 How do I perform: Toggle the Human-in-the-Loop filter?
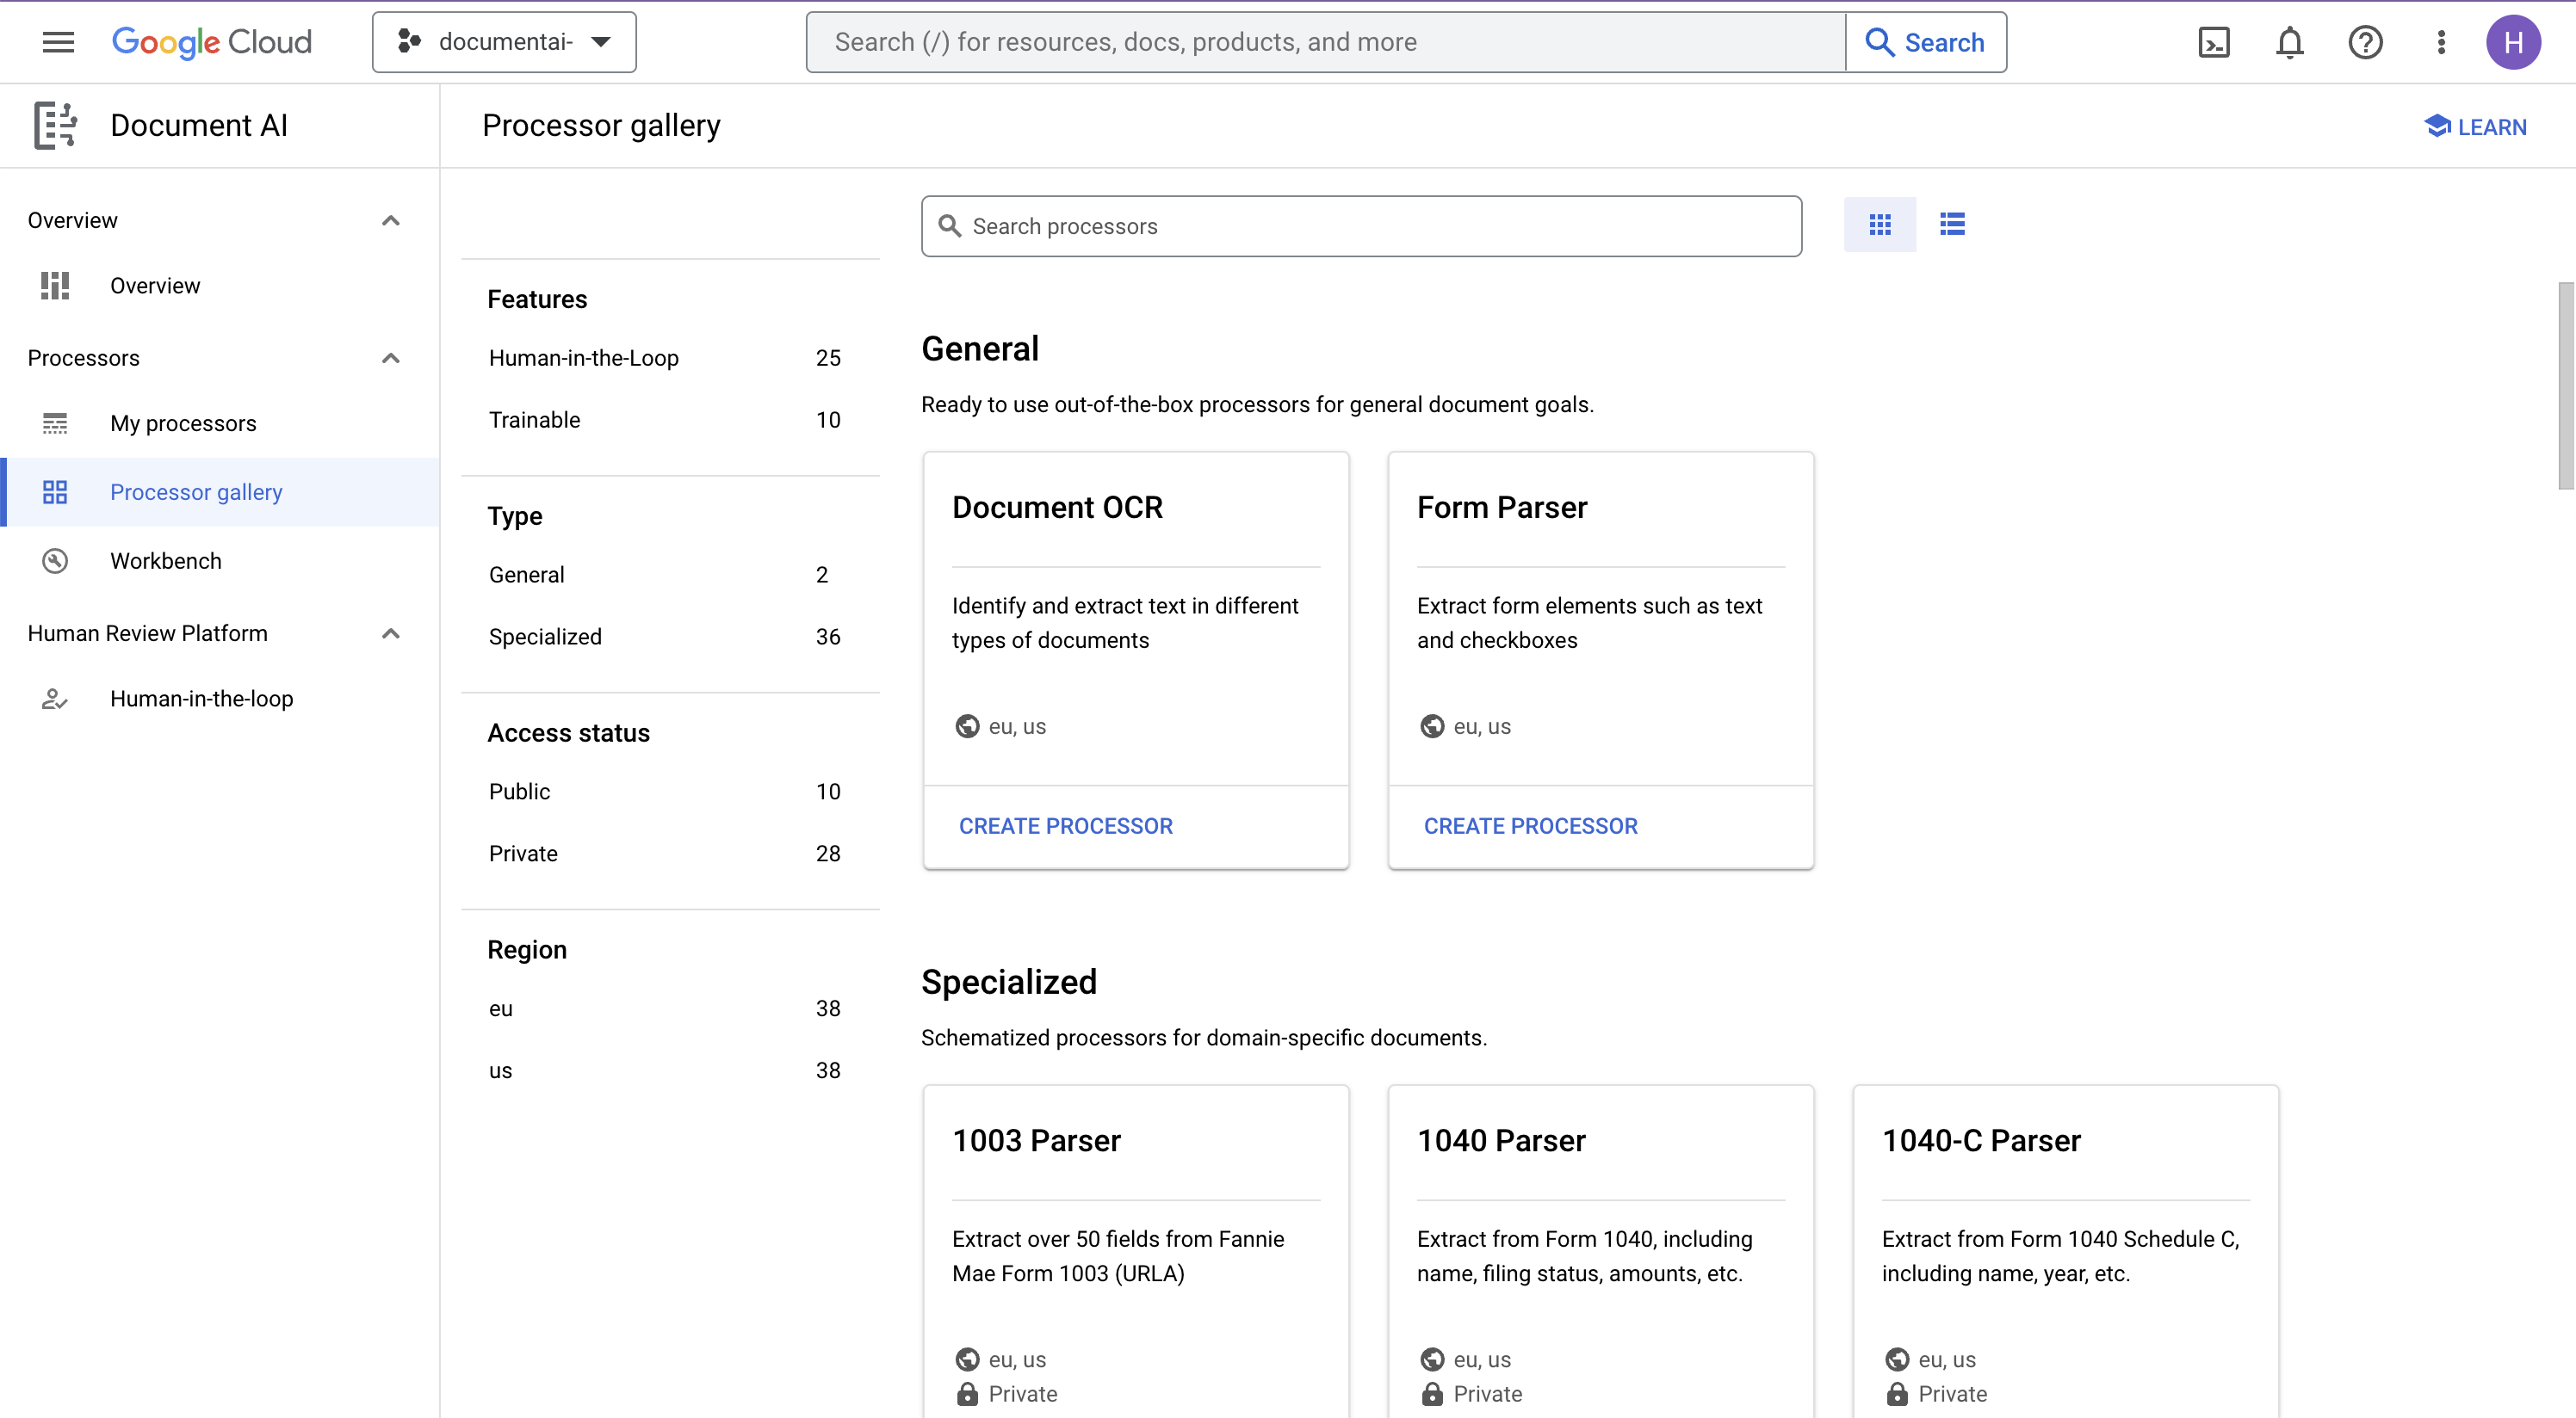(x=584, y=358)
